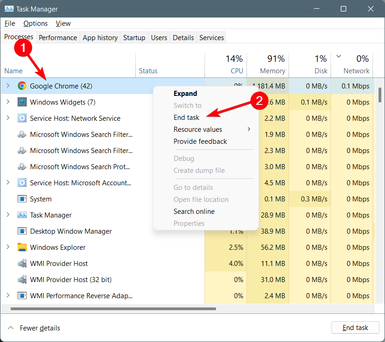Click the Task Manager title bar icon
Image resolution: width=385 pixels, height=342 pixels.
pos(9,9)
